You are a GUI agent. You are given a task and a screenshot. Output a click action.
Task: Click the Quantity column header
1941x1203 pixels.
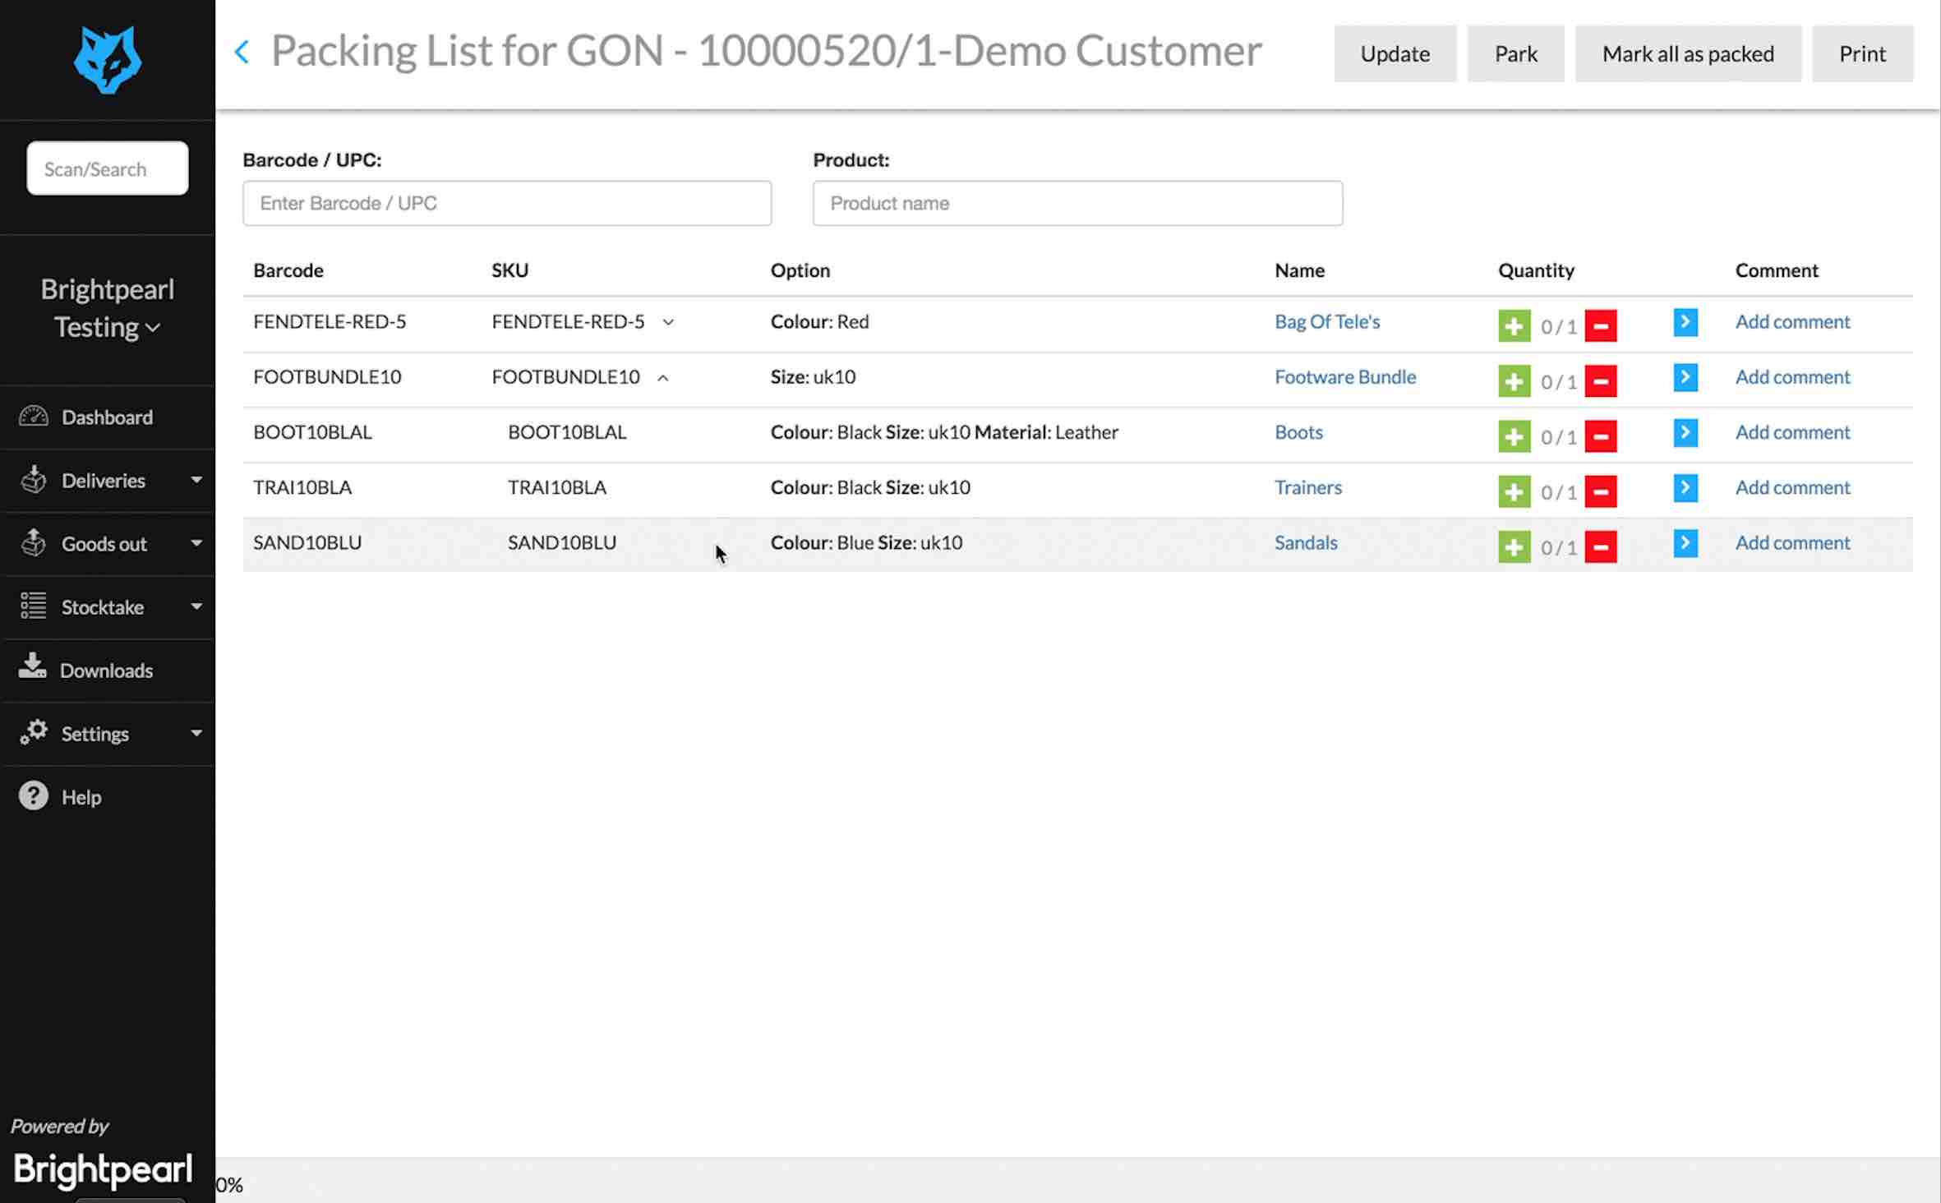coord(1536,270)
